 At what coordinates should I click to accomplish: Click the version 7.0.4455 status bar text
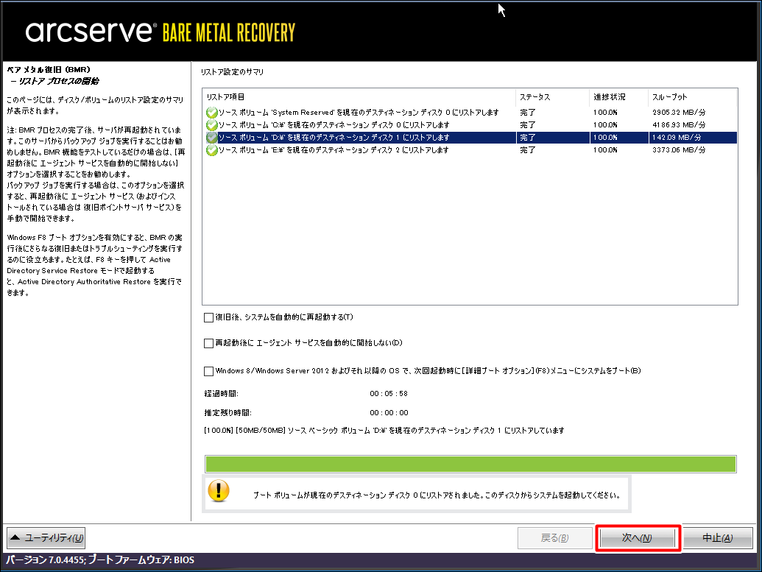pyautogui.click(x=100, y=559)
